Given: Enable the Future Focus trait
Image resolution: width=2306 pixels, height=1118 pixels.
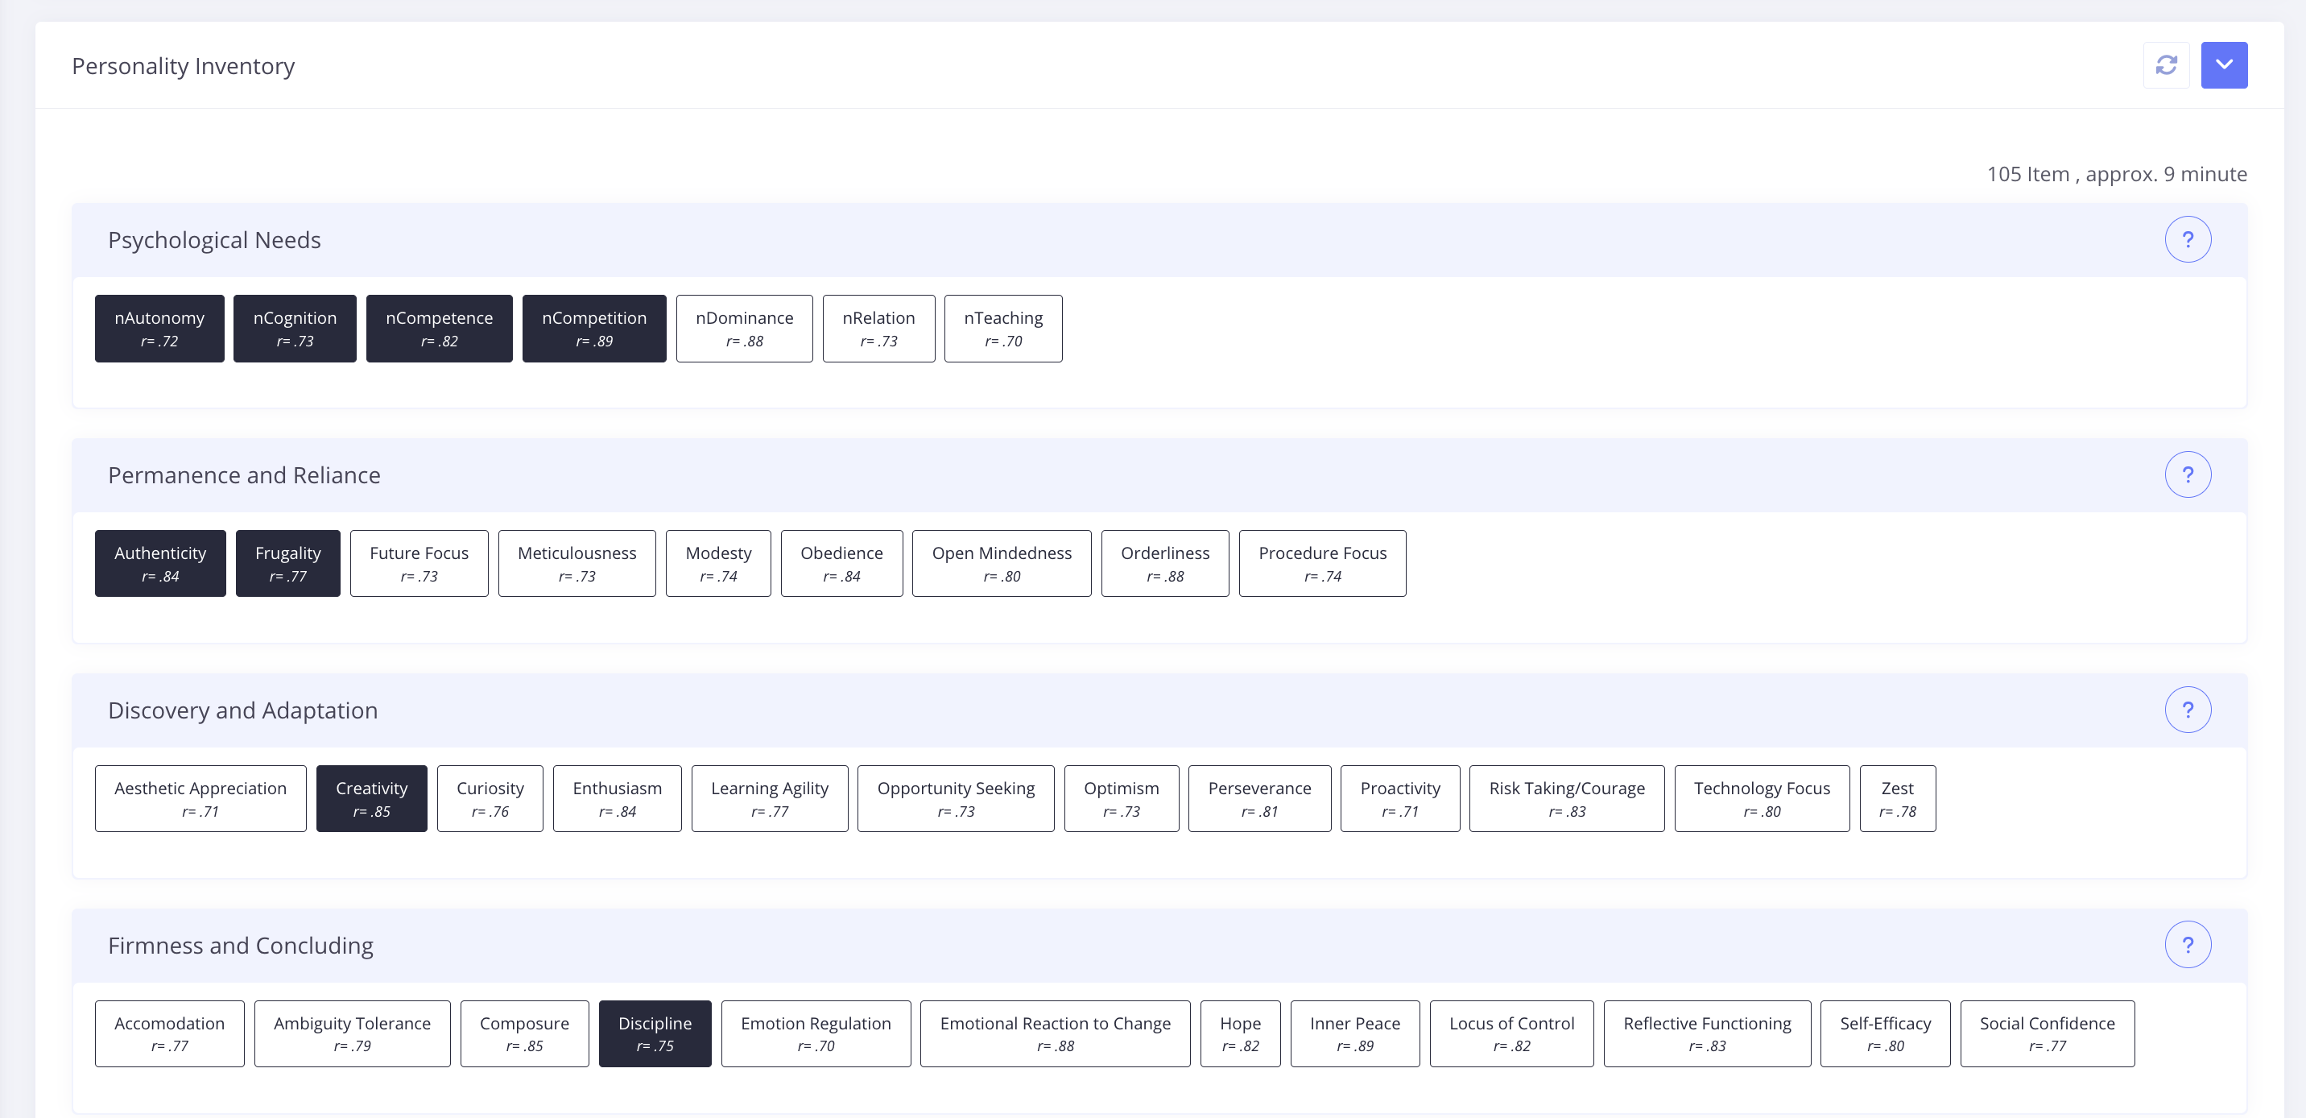Looking at the screenshot, I should tap(419, 564).
